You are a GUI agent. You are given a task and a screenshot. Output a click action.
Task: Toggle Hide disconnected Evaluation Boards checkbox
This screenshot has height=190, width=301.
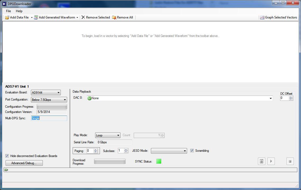pyautogui.click(x=7, y=156)
